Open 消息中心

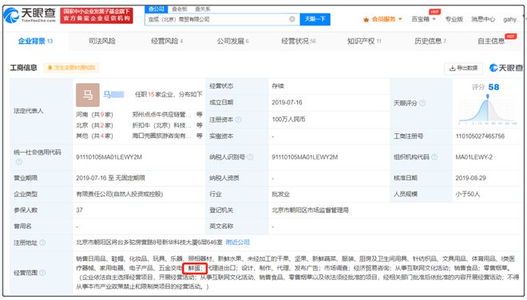[483, 19]
